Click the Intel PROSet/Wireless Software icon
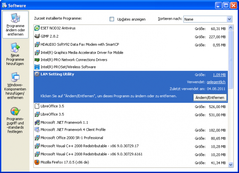This screenshot has height=173, width=239. (37, 67)
